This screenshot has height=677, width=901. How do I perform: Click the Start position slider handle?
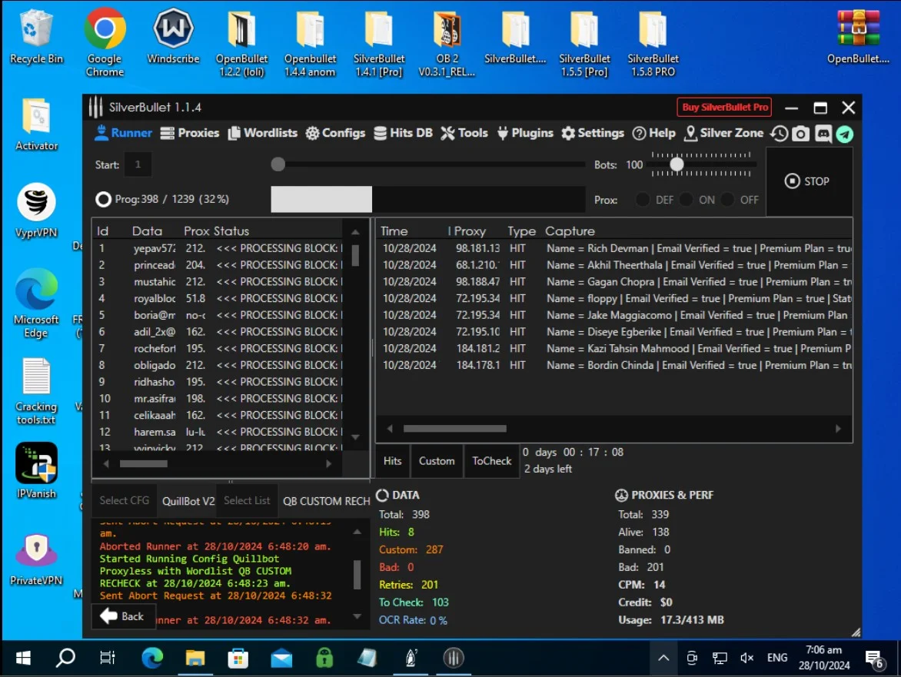278,164
